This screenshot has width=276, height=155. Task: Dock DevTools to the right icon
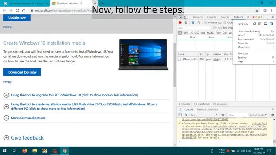[x=271, y=24]
